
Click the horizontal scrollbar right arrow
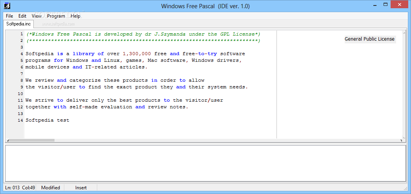point(401,140)
